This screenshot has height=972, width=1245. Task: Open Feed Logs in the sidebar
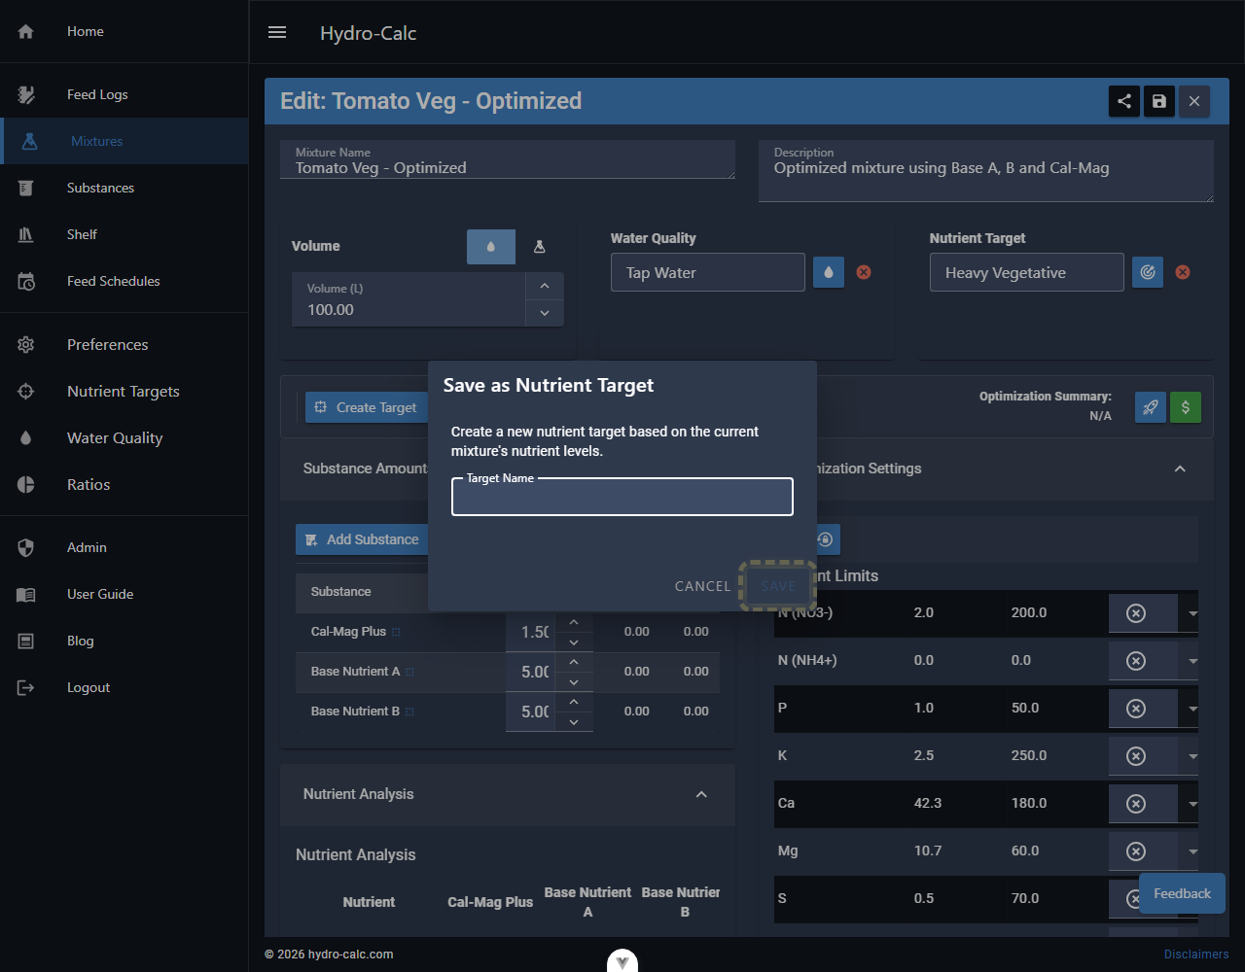(x=124, y=94)
